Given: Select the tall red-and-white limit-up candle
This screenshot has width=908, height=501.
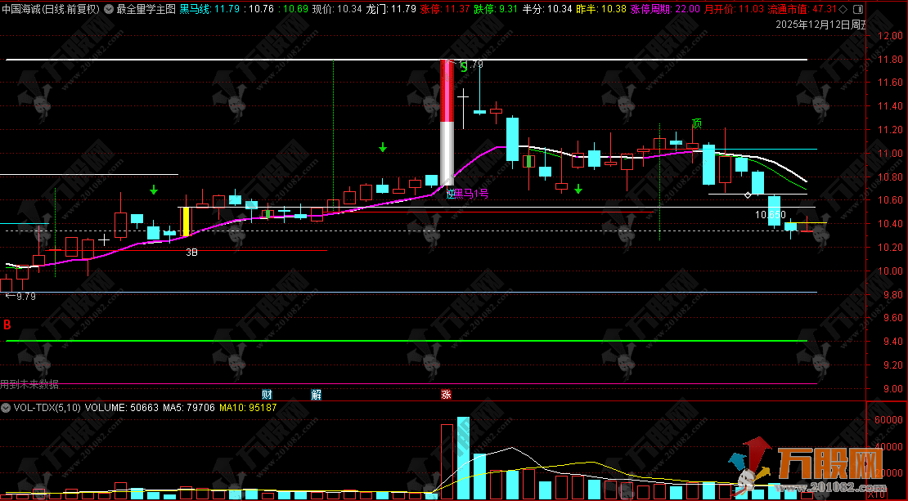Looking at the screenshot, I should pyautogui.click(x=447, y=123).
